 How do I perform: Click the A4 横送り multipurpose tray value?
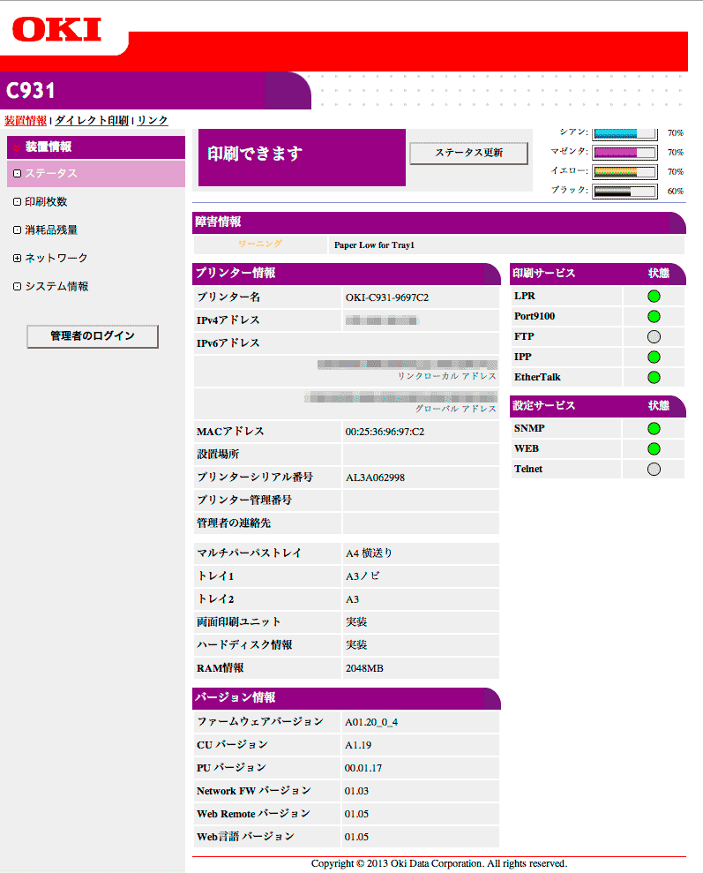coord(370,553)
